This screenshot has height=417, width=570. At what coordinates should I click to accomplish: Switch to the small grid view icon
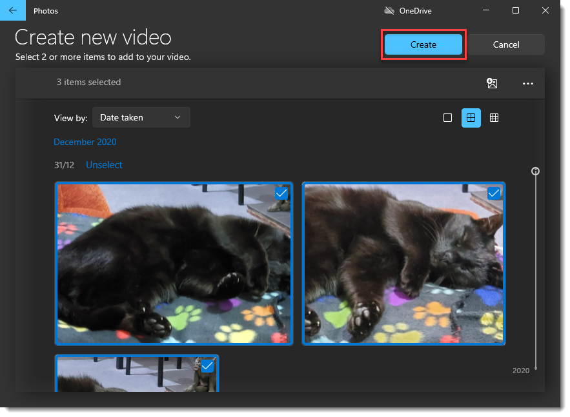click(x=494, y=117)
